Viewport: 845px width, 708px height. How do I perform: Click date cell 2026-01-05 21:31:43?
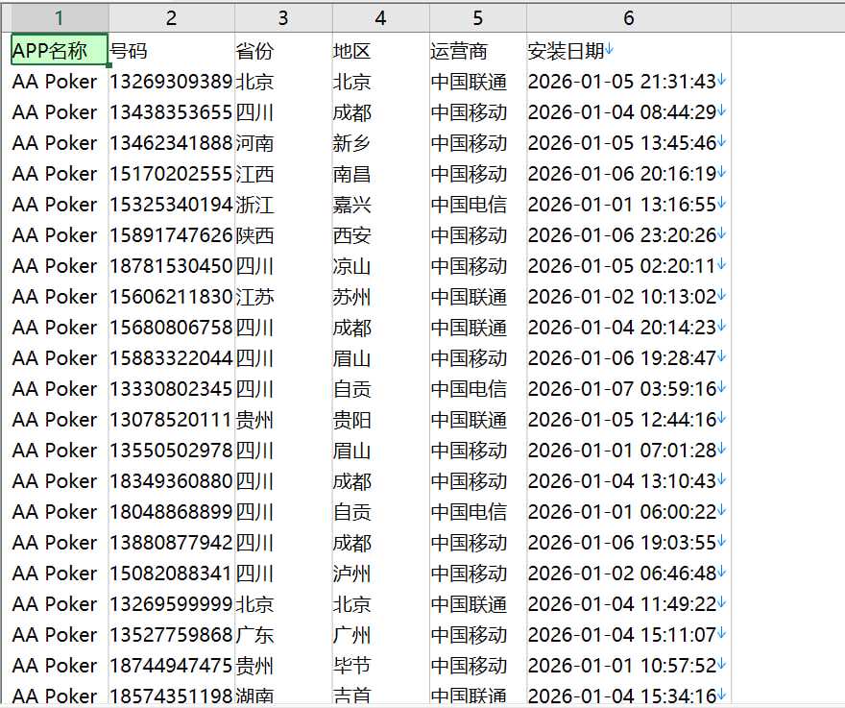pyautogui.click(x=629, y=82)
